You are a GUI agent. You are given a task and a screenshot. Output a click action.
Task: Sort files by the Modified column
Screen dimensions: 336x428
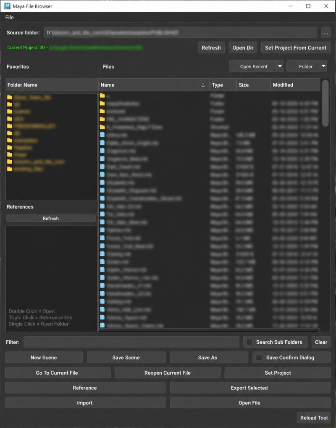(295, 85)
